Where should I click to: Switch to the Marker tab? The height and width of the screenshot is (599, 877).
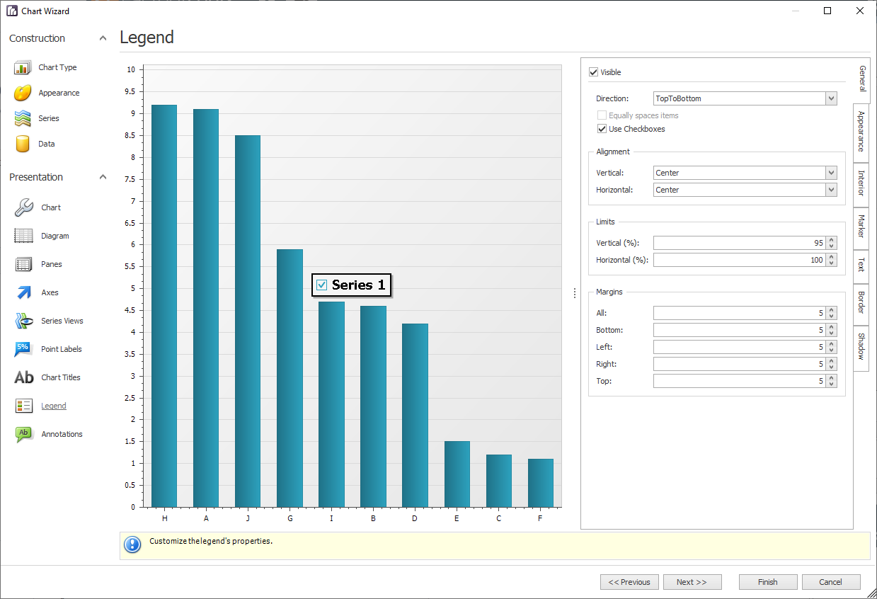(x=861, y=228)
